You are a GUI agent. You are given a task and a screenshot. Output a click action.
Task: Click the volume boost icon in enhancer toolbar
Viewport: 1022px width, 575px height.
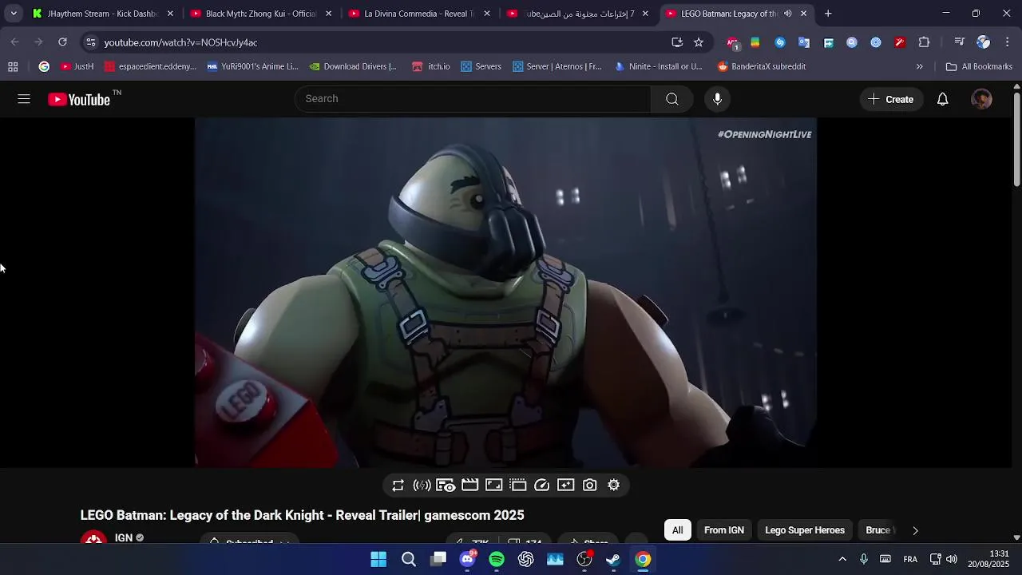pyautogui.click(x=422, y=486)
